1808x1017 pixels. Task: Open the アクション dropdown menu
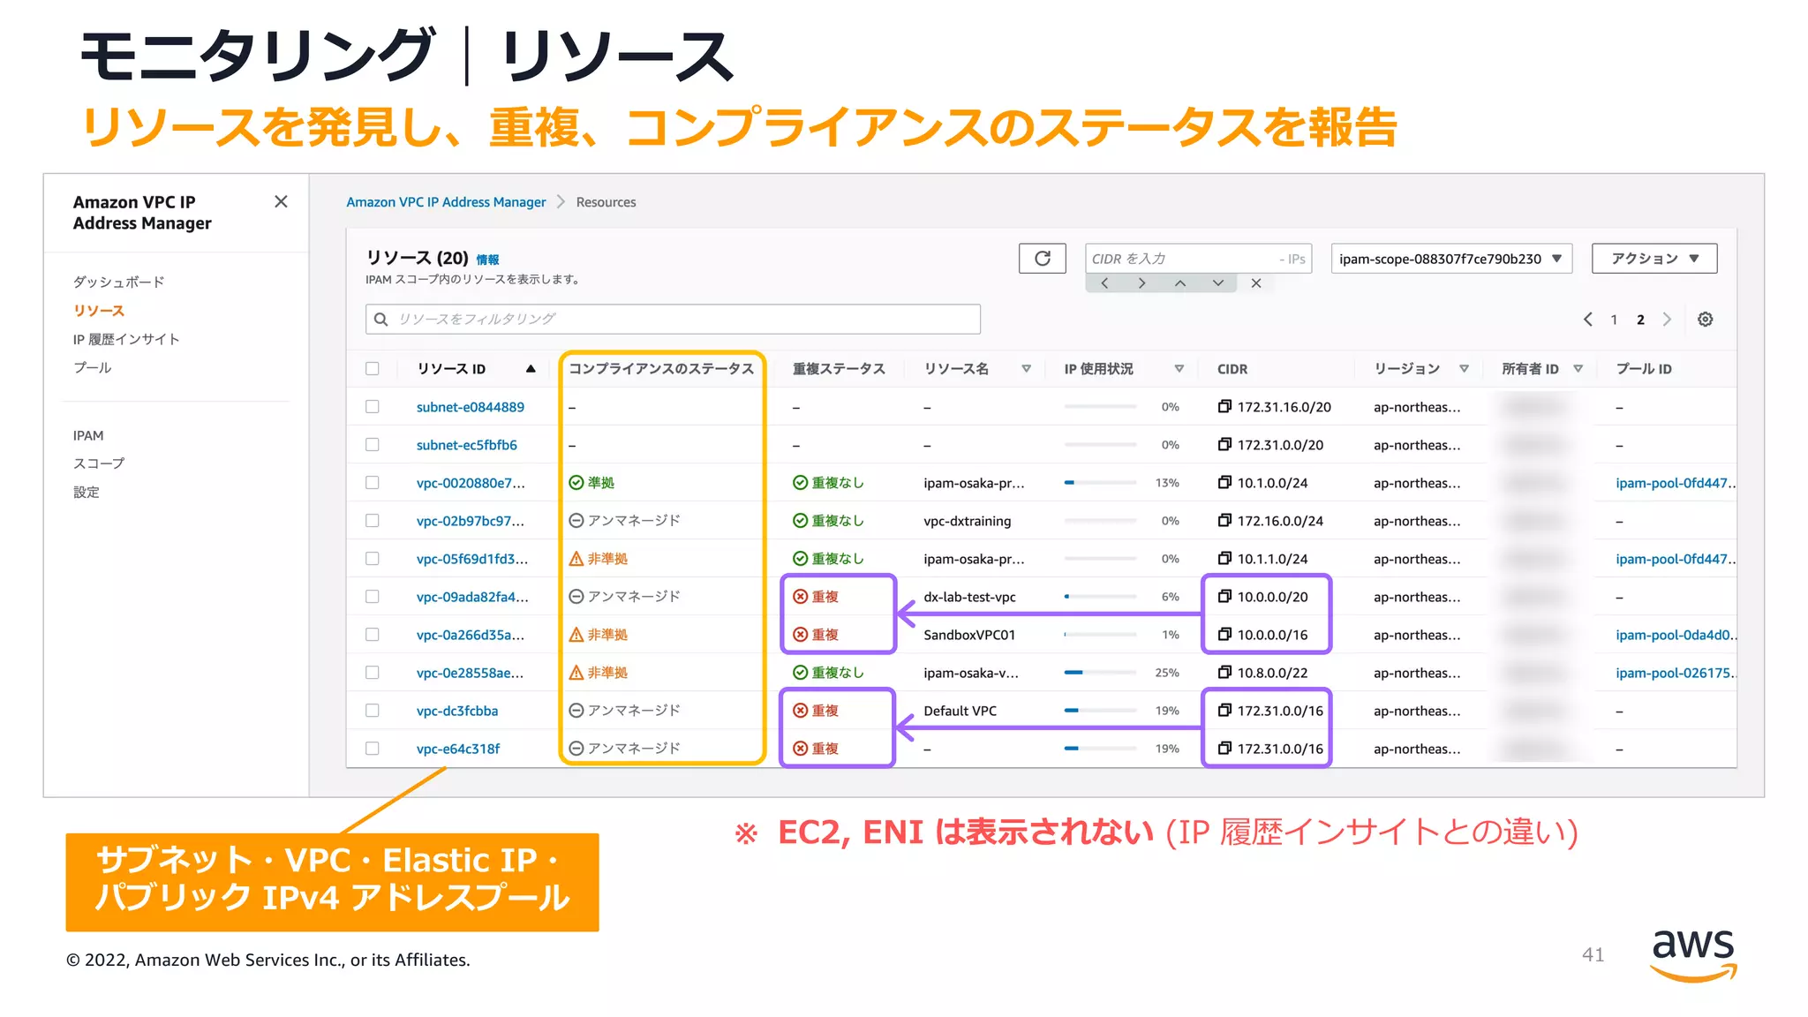click(x=1654, y=259)
